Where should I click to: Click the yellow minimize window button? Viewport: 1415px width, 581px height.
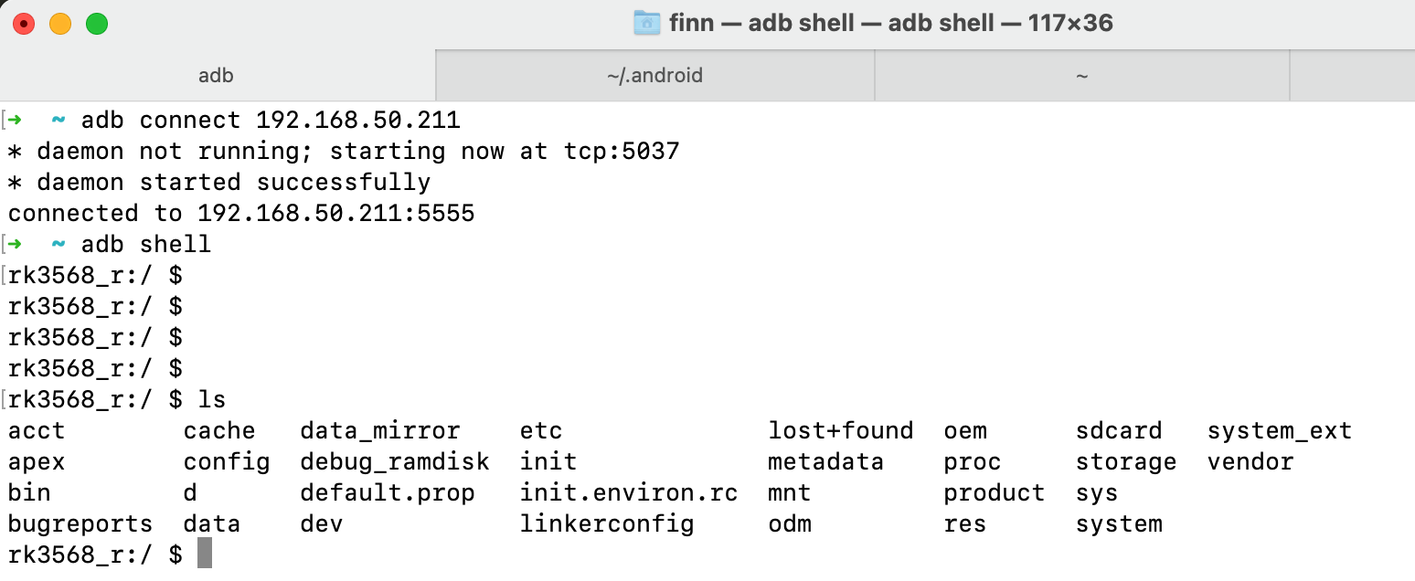point(60,24)
